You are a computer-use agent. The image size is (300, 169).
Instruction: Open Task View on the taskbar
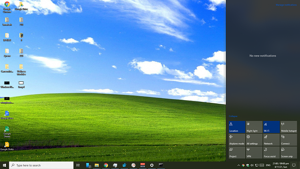(x=78, y=165)
